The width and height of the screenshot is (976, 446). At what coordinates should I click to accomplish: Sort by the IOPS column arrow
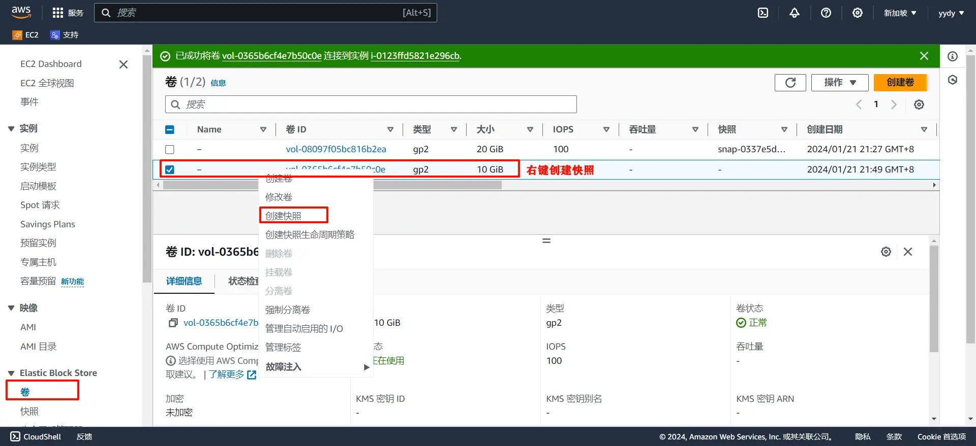click(x=606, y=130)
